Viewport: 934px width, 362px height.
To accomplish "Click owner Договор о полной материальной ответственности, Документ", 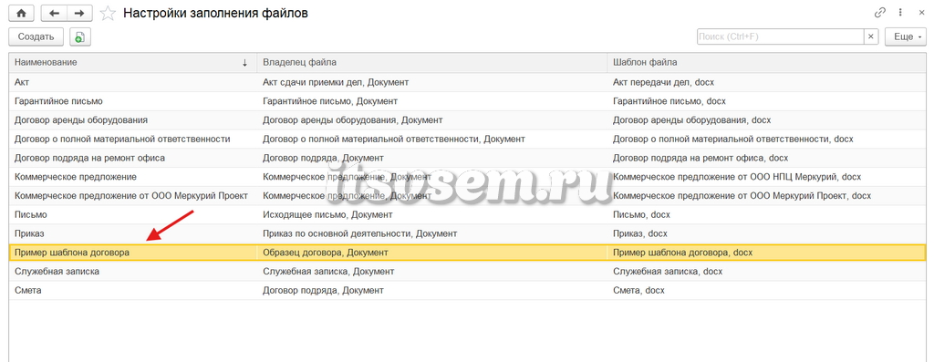I will 394,139.
